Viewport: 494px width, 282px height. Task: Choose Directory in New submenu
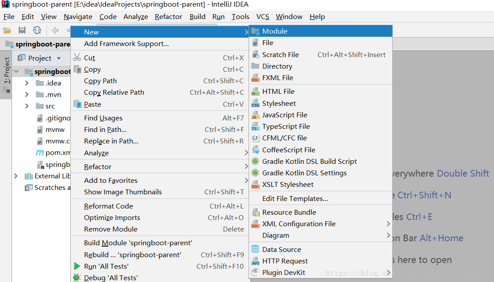click(x=321, y=66)
